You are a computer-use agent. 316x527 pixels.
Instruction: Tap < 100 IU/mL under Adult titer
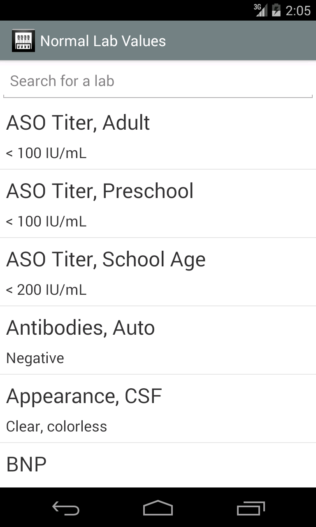(46, 153)
